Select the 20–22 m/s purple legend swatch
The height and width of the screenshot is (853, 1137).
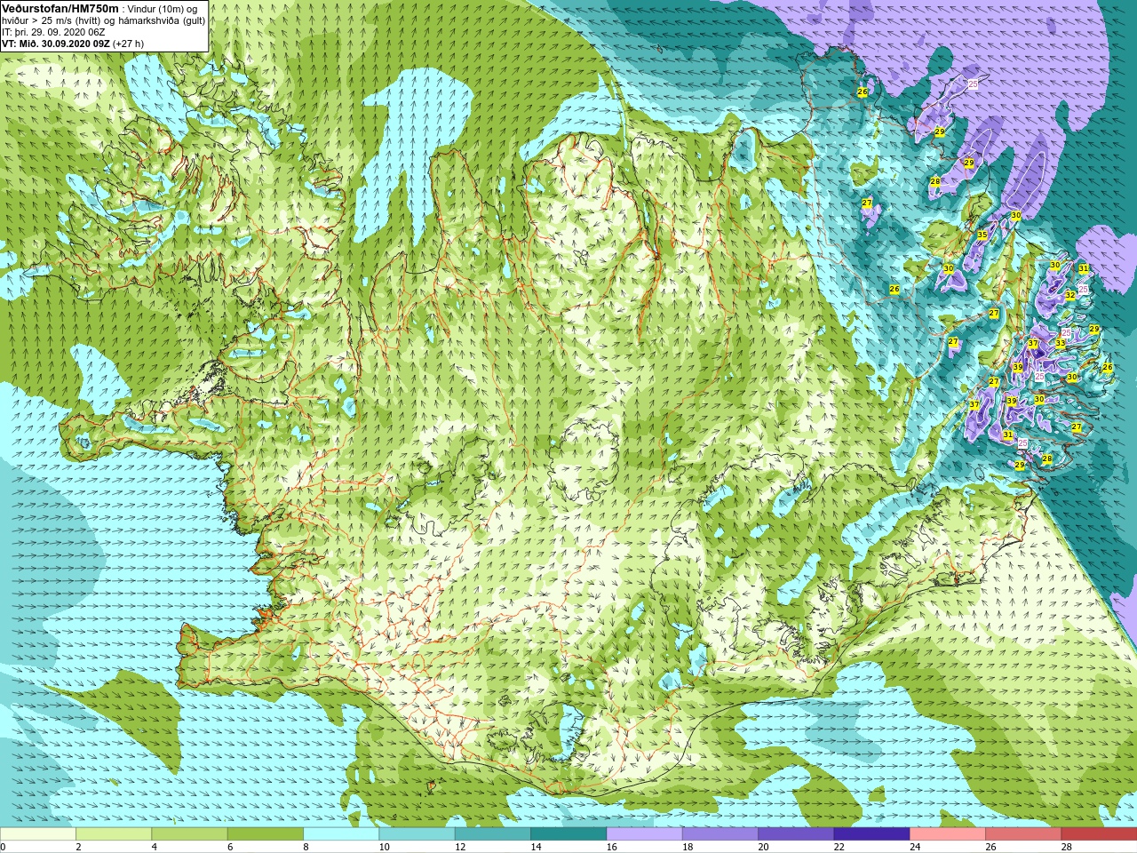796,834
